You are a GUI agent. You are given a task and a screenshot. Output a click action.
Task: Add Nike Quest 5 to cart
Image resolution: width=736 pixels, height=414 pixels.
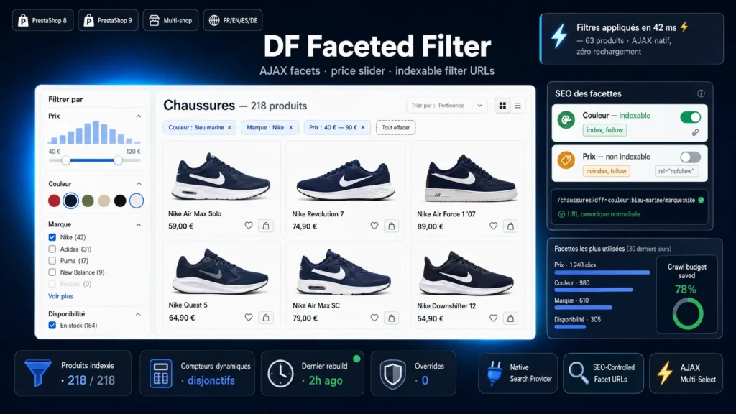pyautogui.click(x=266, y=318)
